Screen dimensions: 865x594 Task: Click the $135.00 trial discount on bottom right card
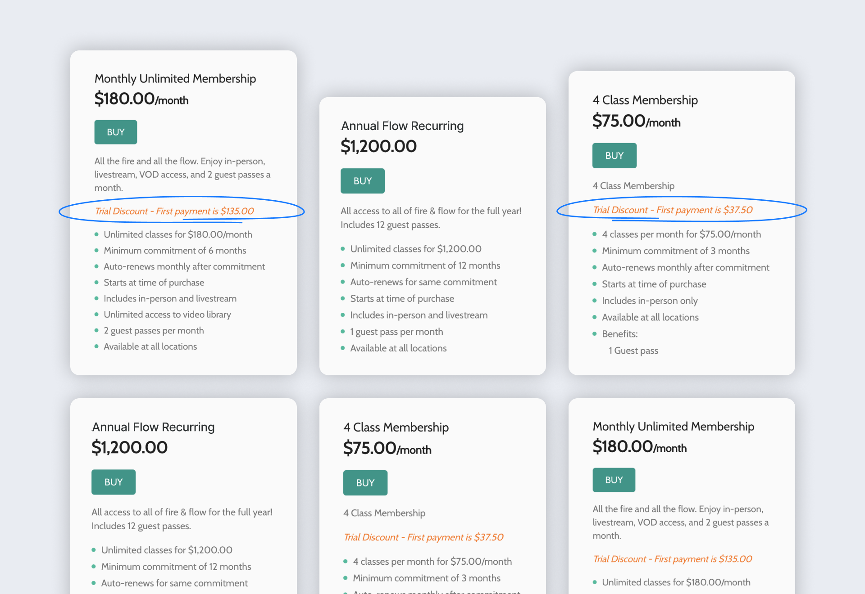[x=672, y=559]
